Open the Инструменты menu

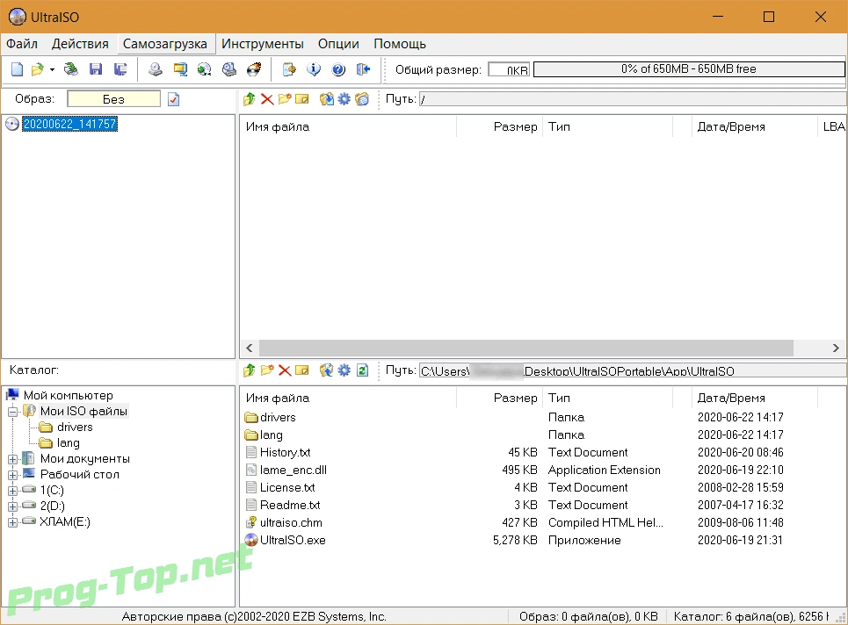tap(262, 44)
